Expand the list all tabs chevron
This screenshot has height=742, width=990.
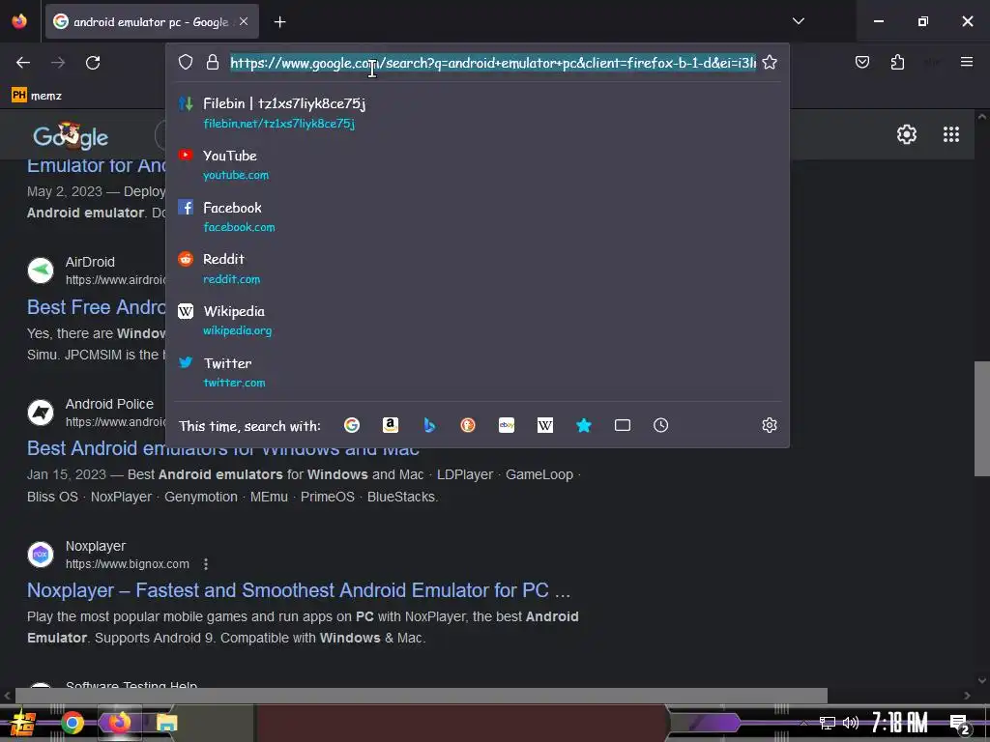point(798,21)
